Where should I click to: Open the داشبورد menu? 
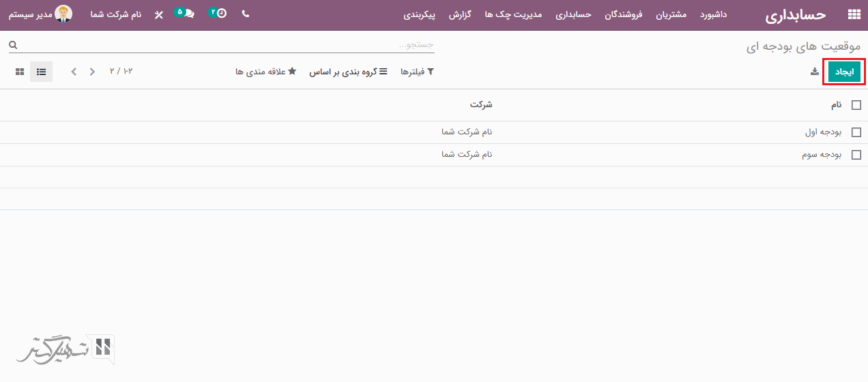[x=714, y=14]
